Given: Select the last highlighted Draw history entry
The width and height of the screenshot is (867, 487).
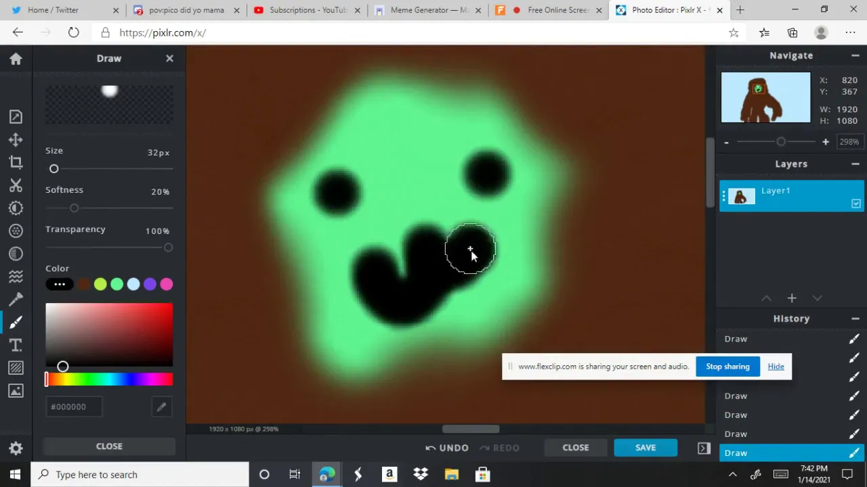Looking at the screenshot, I should [x=791, y=453].
